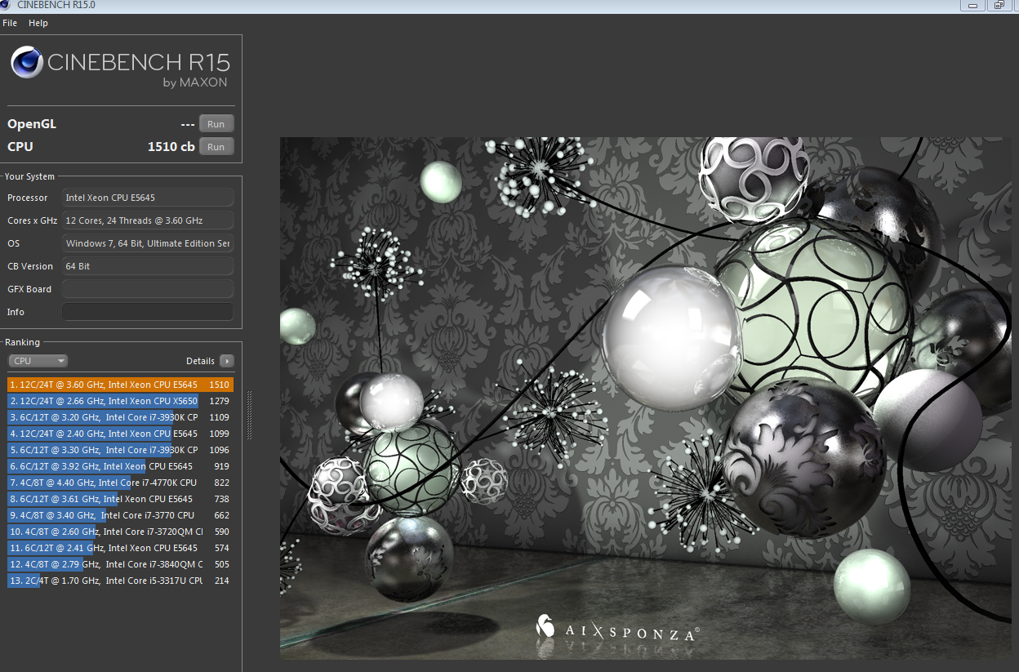Select ranking entry 1 scoring 1510
This screenshot has width=1019, height=672.
121,385
